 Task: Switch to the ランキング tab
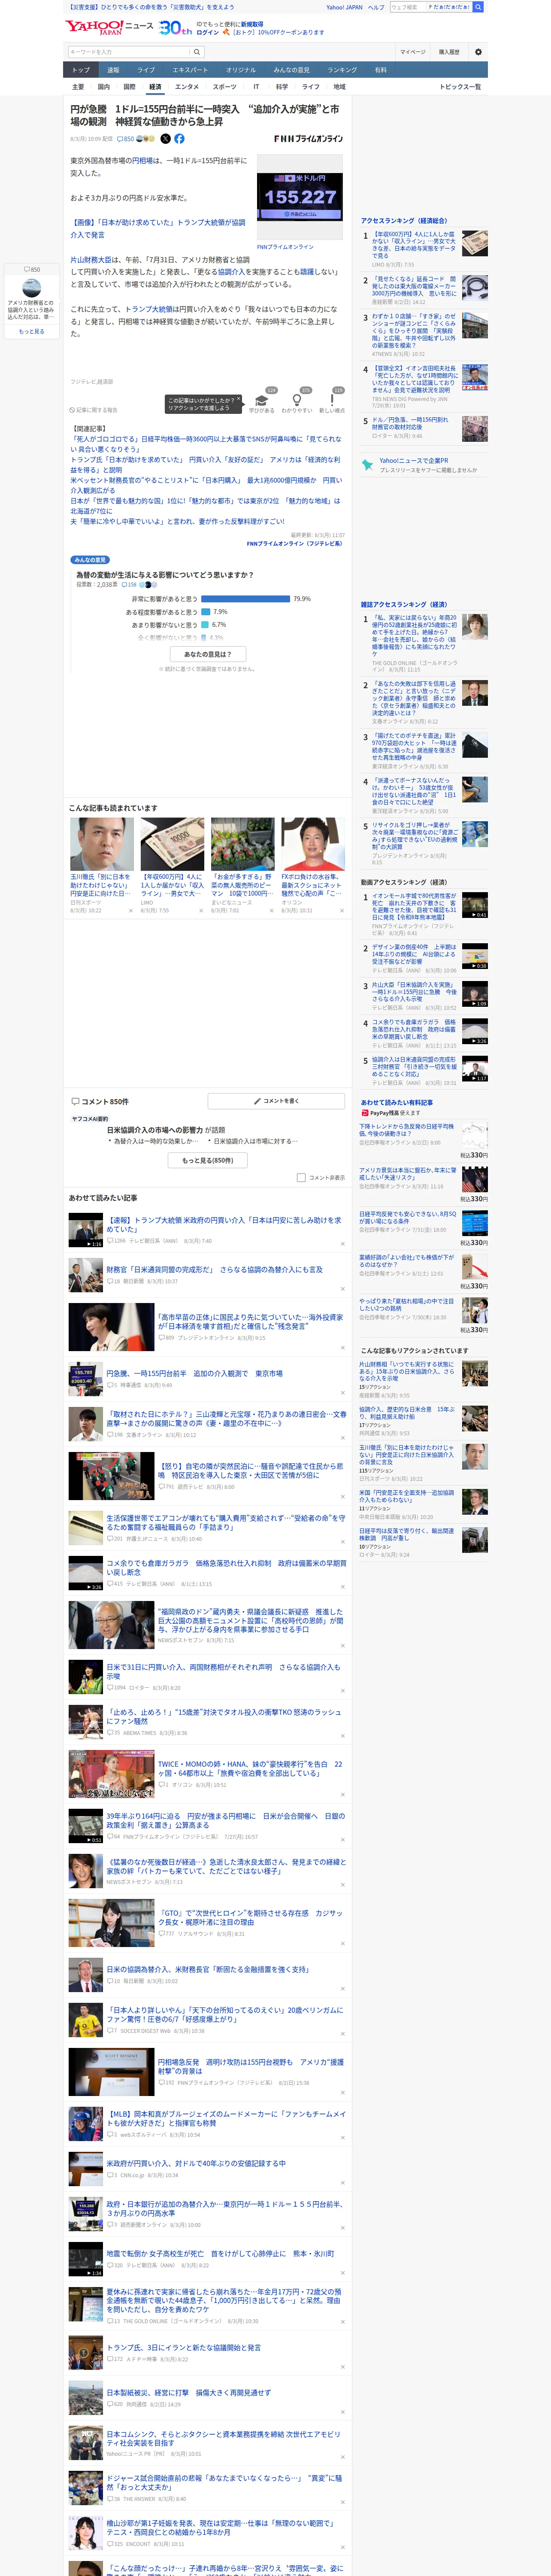tap(342, 70)
